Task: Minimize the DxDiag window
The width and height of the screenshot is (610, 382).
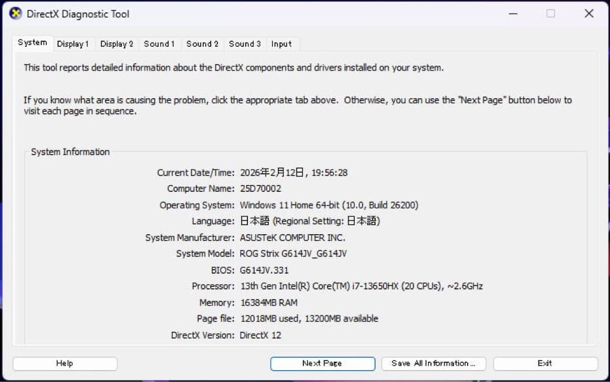Action: [x=512, y=13]
